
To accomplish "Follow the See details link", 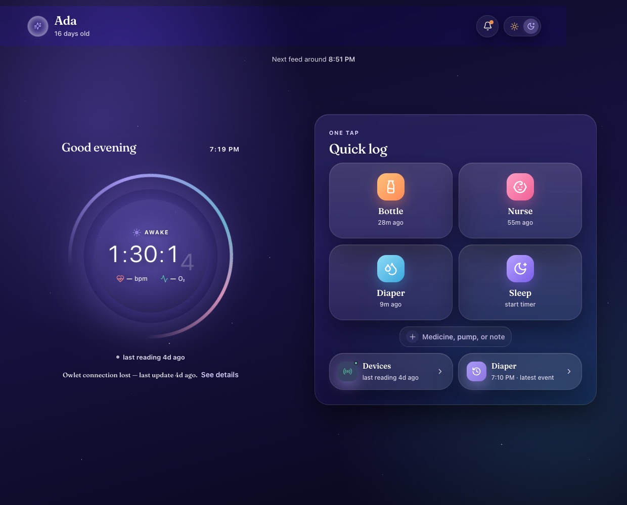I will click(219, 375).
